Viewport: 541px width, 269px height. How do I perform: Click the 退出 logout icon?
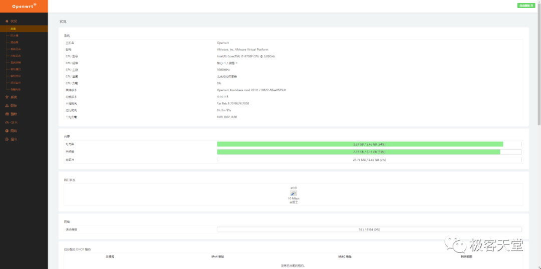[7, 139]
